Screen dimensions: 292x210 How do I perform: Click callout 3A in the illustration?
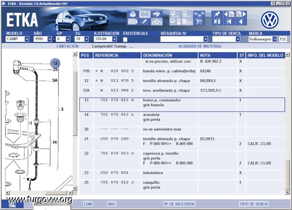pyautogui.click(x=55, y=80)
